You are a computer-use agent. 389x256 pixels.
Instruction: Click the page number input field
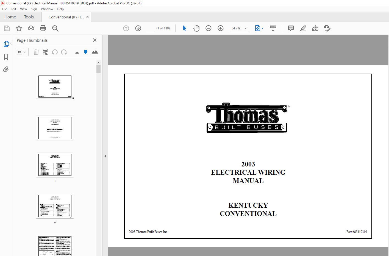[x=151, y=28]
